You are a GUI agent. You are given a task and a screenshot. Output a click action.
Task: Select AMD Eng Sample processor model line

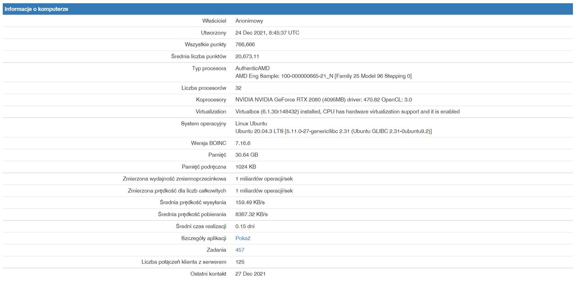[x=324, y=76]
